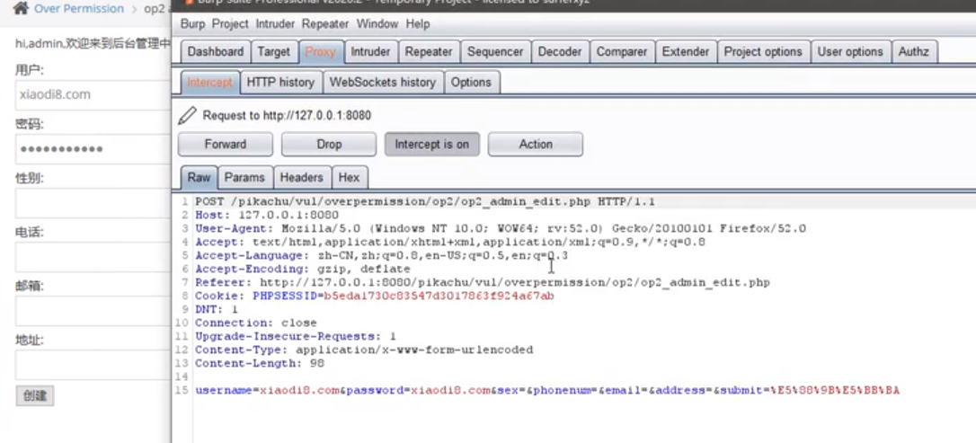The image size is (976, 443).
Task: Toggle the Intercept is on button
Action: [x=432, y=145]
